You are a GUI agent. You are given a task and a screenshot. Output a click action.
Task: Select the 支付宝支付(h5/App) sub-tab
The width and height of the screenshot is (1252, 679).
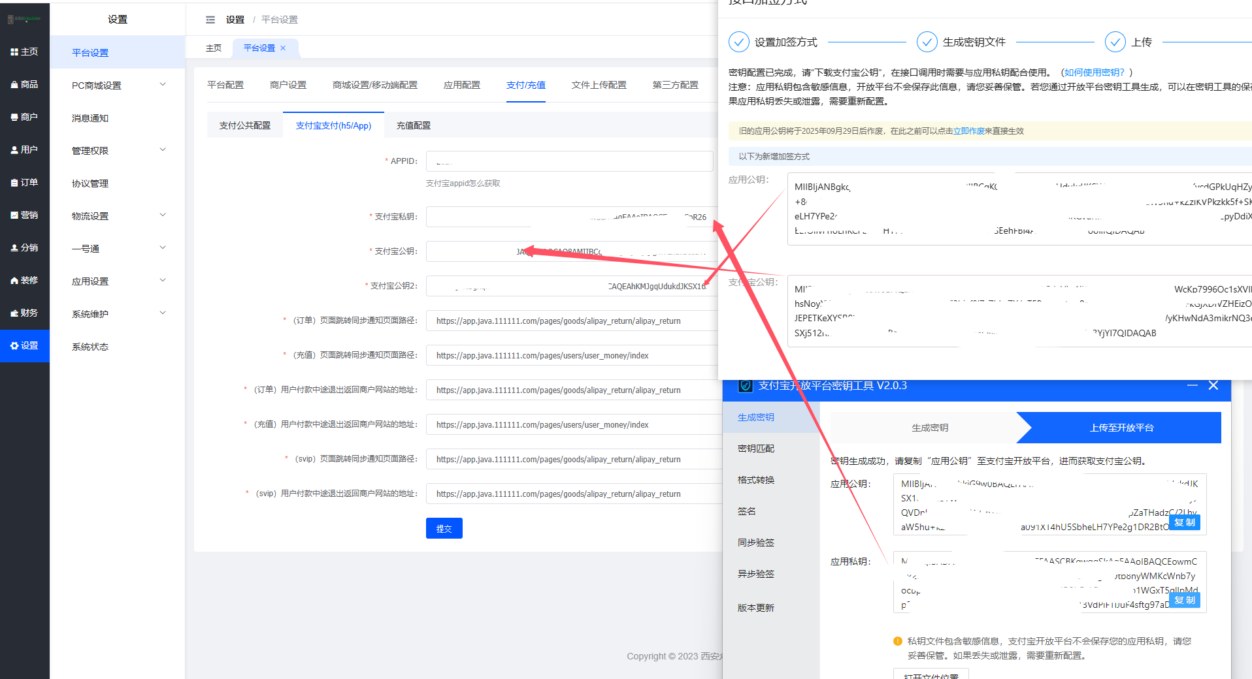tap(333, 125)
